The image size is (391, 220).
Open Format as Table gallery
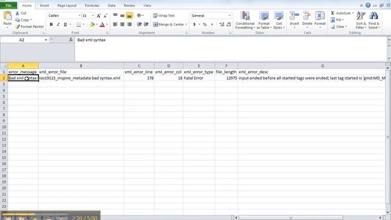tap(264, 20)
